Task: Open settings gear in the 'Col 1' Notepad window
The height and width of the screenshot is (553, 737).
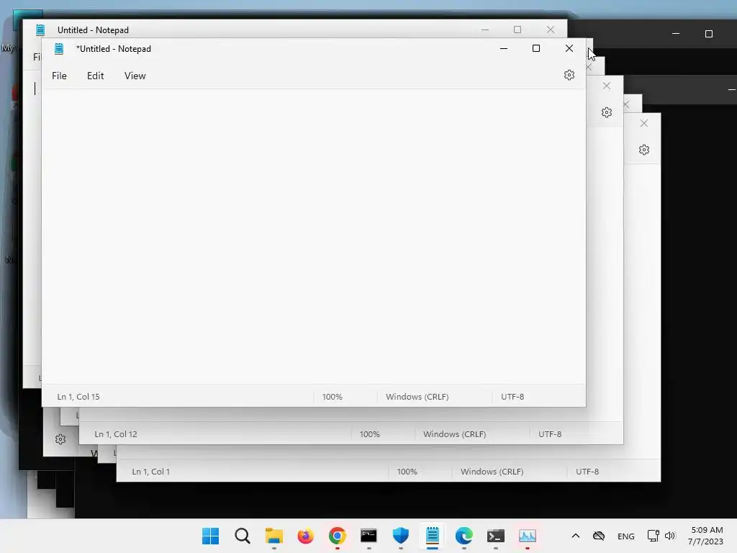Action: click(644, 150)
